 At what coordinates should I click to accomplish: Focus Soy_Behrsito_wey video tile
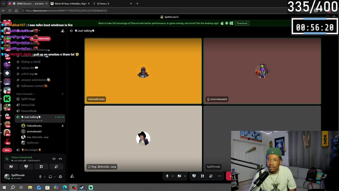143,138
